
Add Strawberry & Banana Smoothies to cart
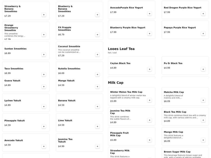pyautogui.click(x=44, y=15)
